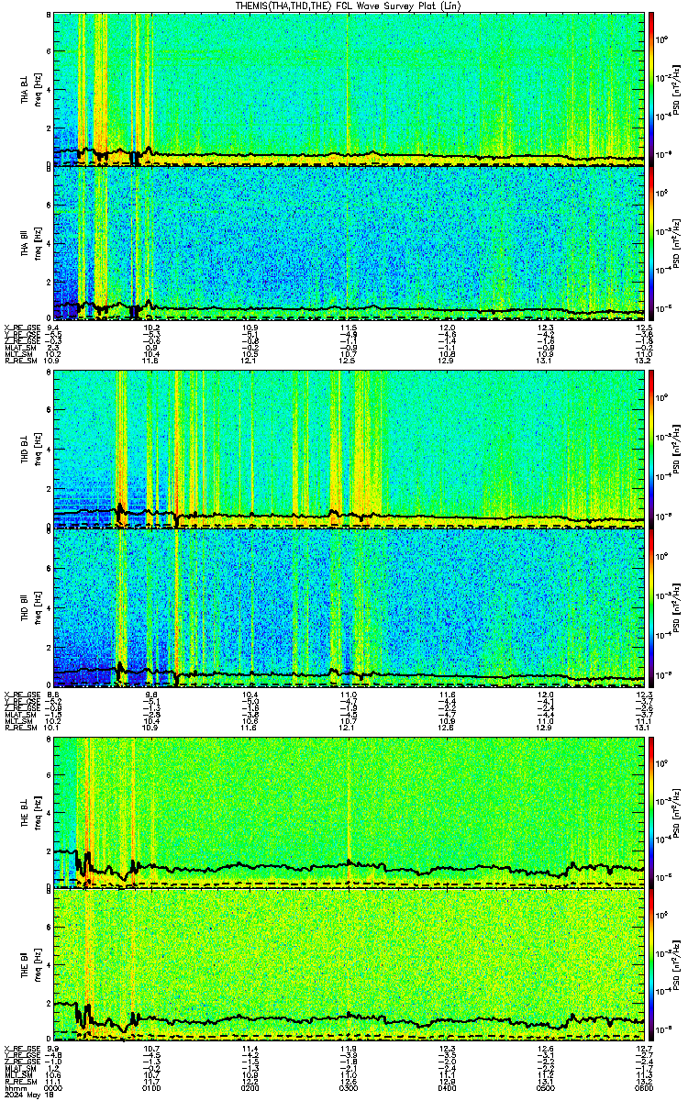
Task: Click the '0100' time tick label
Action: (152, 1087)
